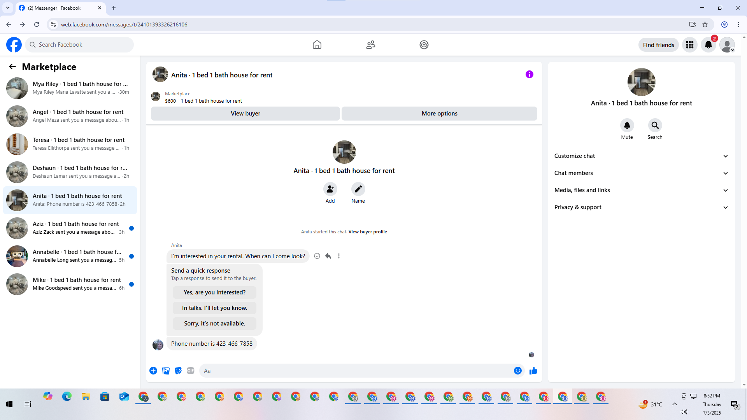Open the Home tab in top navigation
Image resolution: width=747 pixels, height=420 pixels.
[x=317, y=45]
